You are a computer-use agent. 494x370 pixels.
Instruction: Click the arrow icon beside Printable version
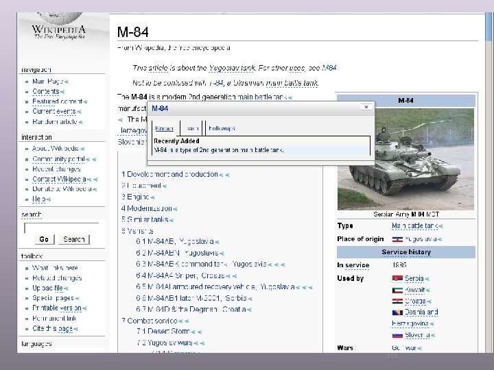tap(85, 308)
